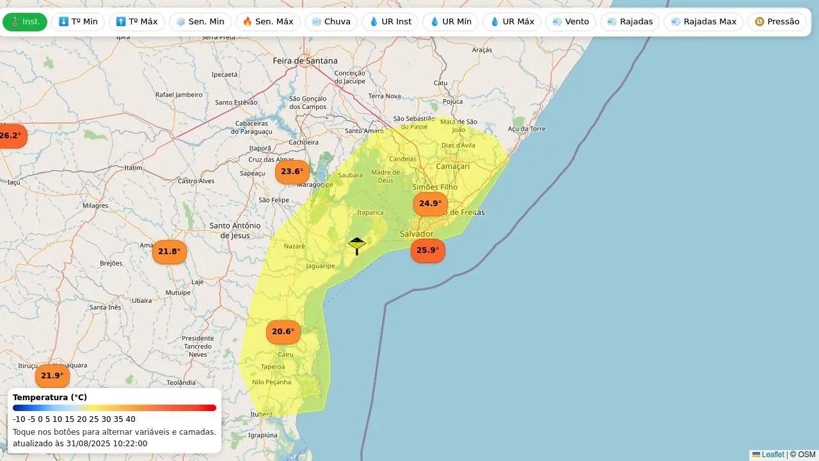Viewport: 819px width, 461px height.
Task: Enable the Rajadas Max layer
Action: point(703,22)
